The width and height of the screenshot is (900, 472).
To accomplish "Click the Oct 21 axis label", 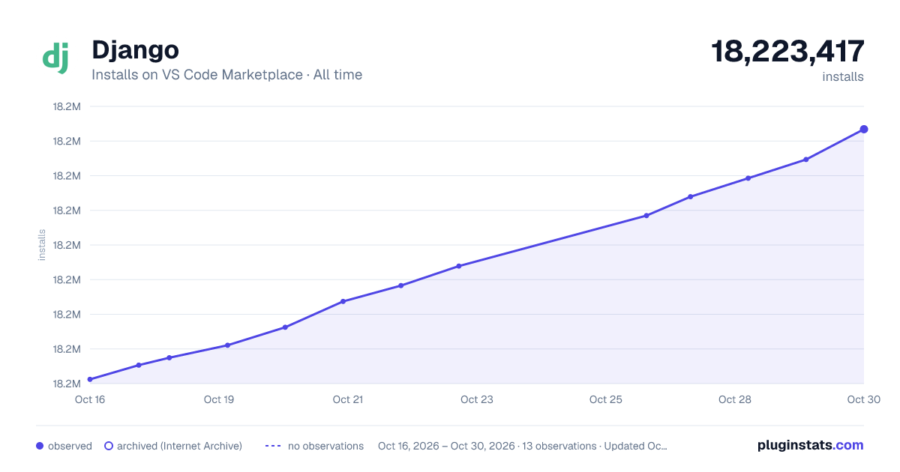I will 348,399.
